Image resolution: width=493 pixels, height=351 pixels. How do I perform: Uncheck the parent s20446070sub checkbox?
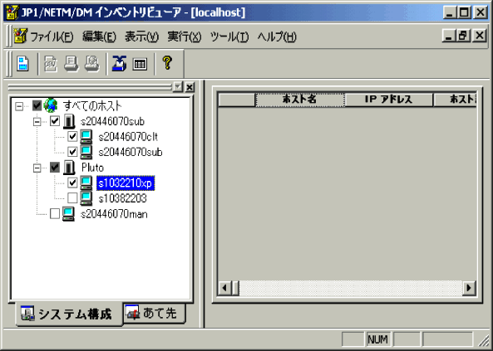[55, 121]
